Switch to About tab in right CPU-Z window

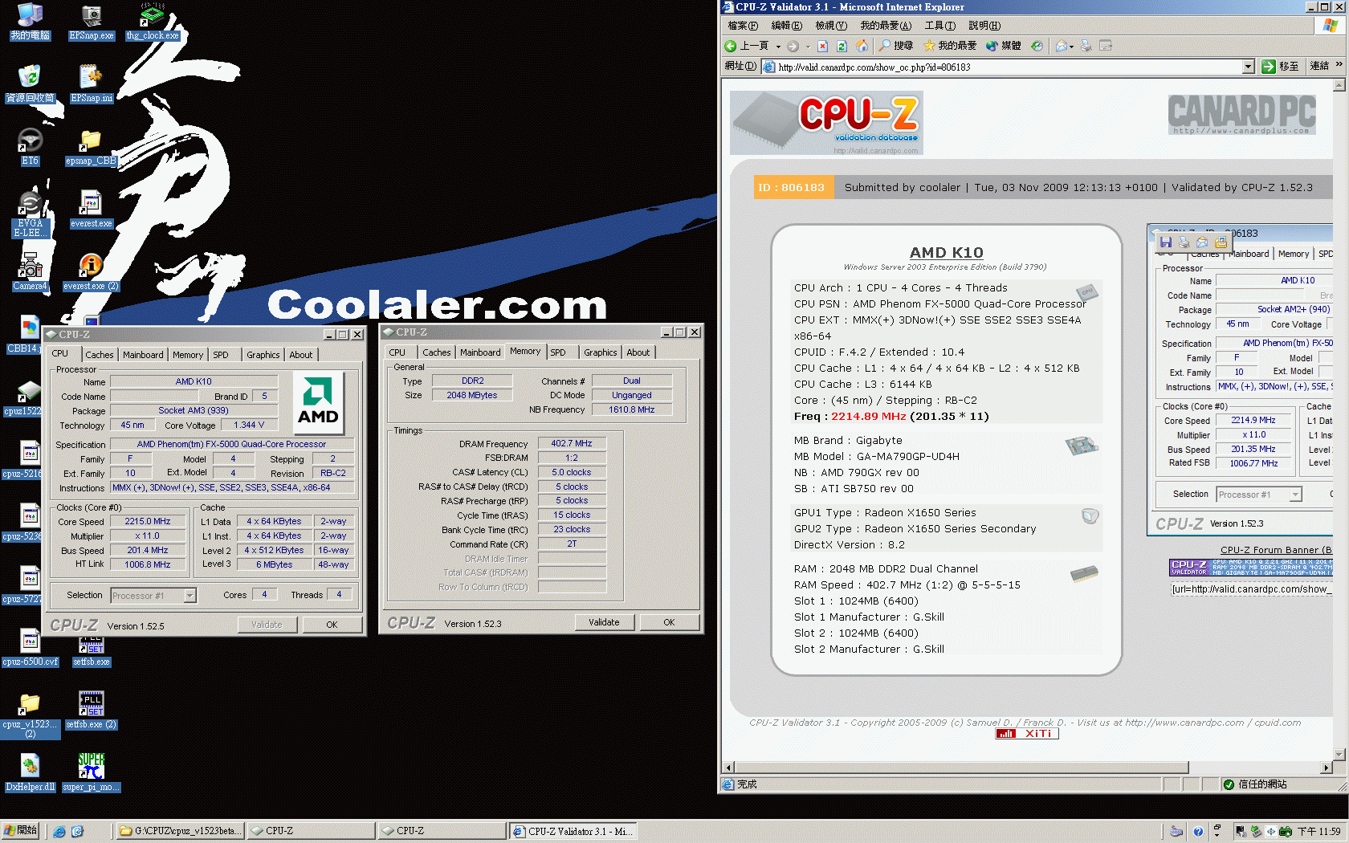tap(638, 352)
